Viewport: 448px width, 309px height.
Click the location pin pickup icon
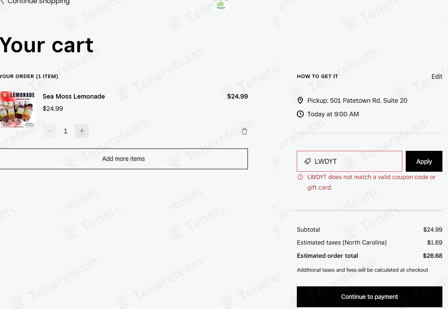point(300,101)
